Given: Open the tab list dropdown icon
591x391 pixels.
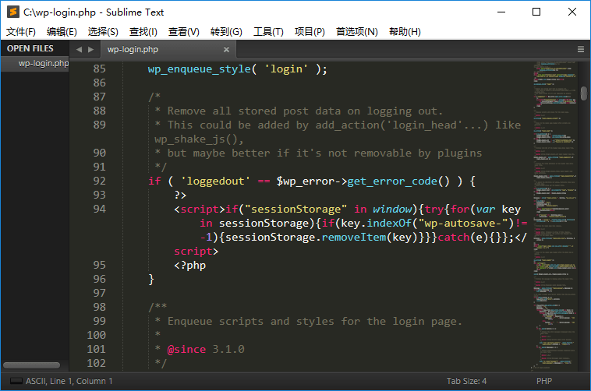Looking at the screenshot, I should [x=581, y=49].
